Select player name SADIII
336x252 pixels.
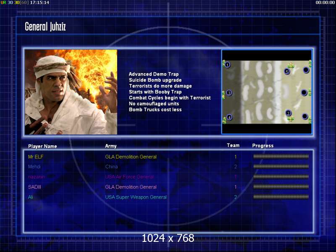pos(34,187)
